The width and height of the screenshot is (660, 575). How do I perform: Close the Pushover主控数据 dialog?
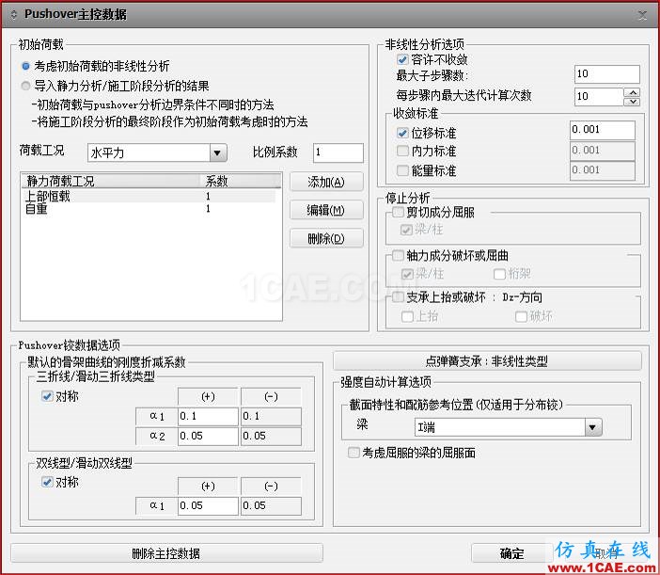coord(642,16)
